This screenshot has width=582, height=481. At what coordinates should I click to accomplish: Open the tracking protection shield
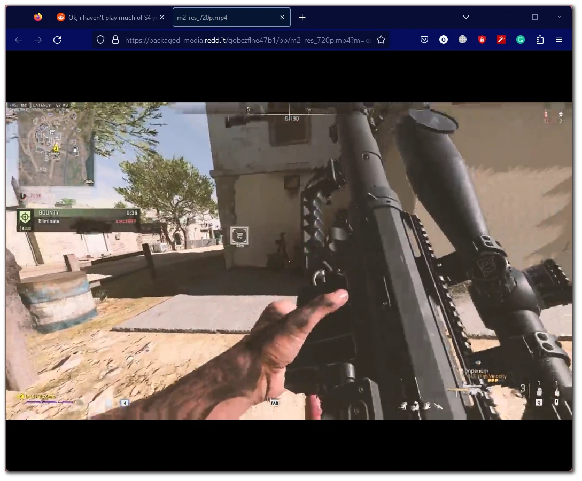[100, 40]
